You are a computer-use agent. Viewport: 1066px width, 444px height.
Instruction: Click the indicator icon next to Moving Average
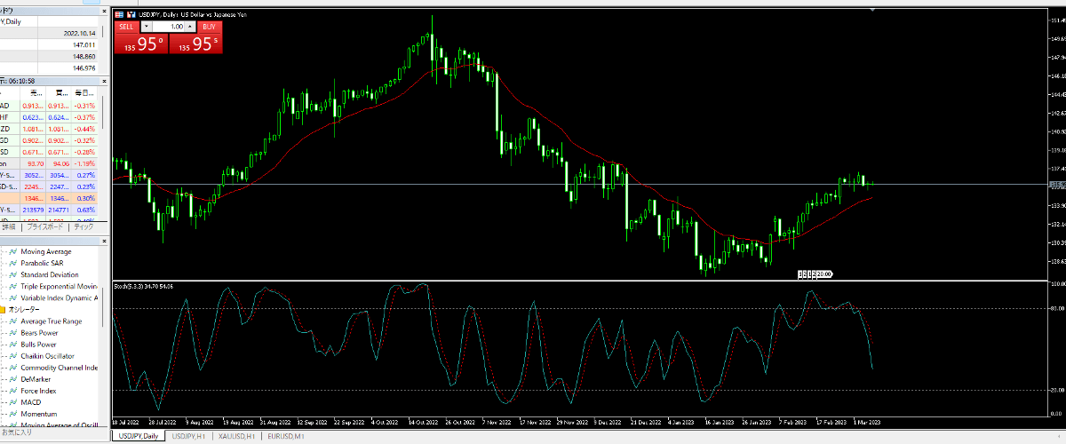click(x=14, y=252)
